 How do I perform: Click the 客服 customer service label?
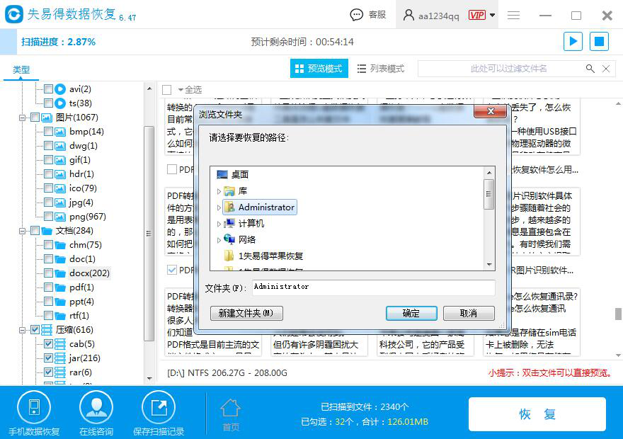tap(377, 15)
